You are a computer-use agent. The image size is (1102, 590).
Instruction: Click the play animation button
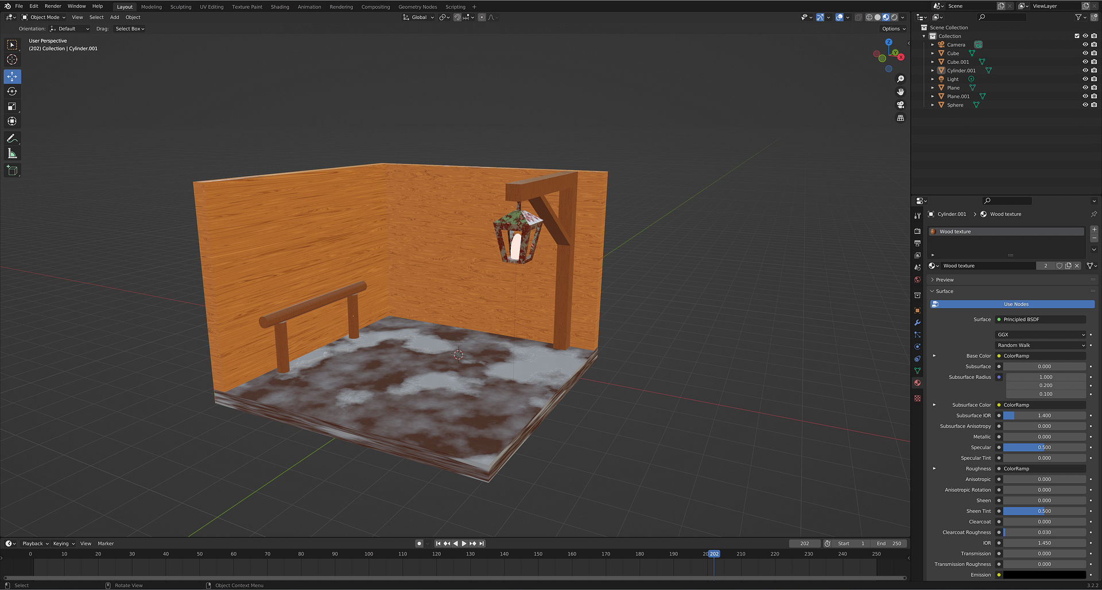tap(464, 544)
